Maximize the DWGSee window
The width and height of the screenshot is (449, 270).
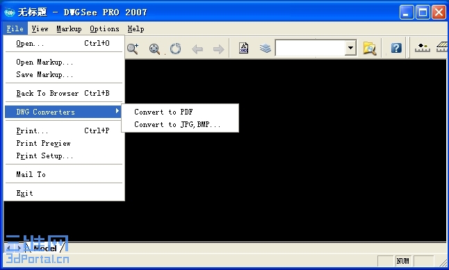[x=423, y=12]
